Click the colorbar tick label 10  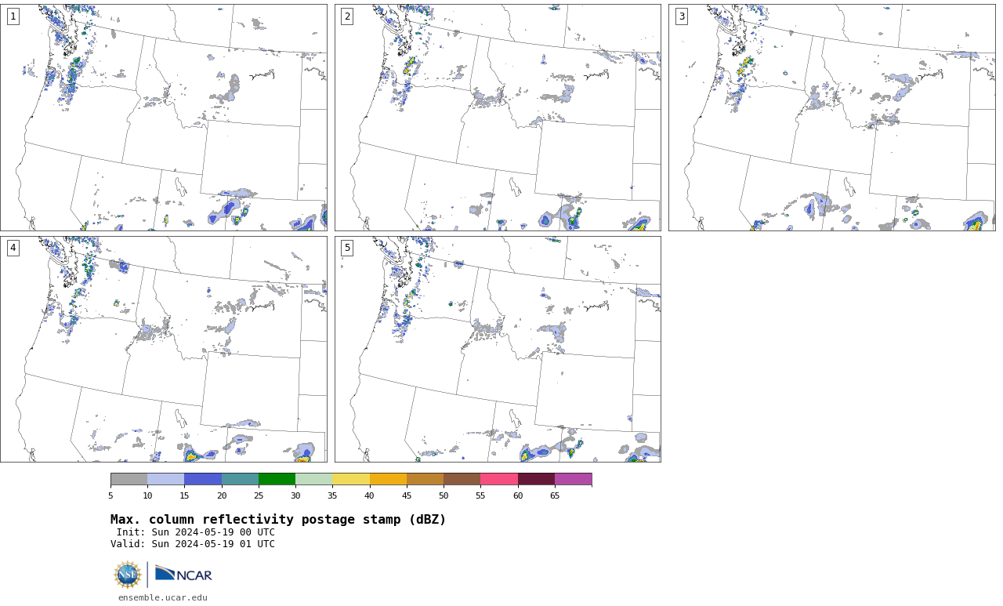(147, 495)
